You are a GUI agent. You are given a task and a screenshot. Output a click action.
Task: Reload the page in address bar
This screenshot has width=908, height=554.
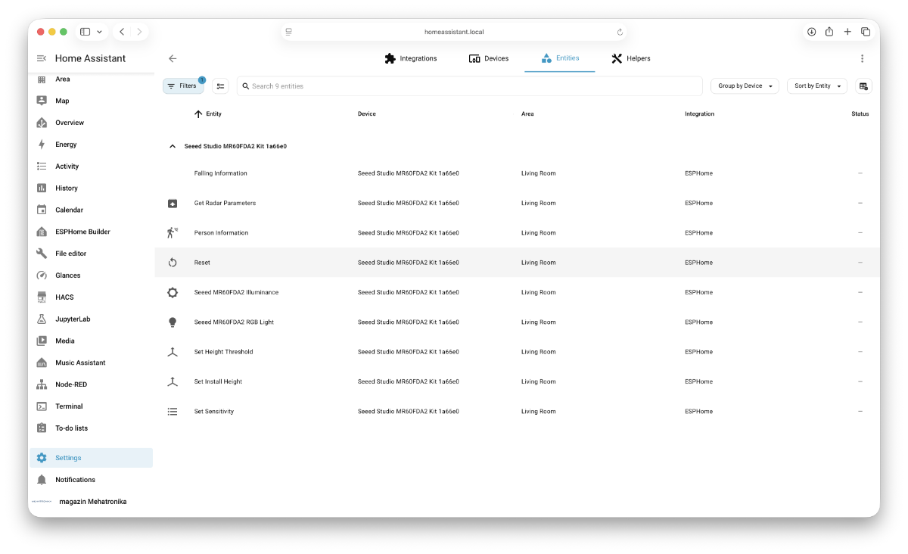click(620, 33)
